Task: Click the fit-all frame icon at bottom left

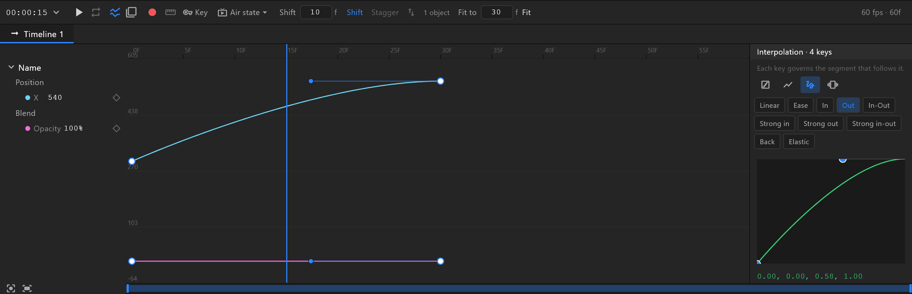Action: (x=27, y=288)
